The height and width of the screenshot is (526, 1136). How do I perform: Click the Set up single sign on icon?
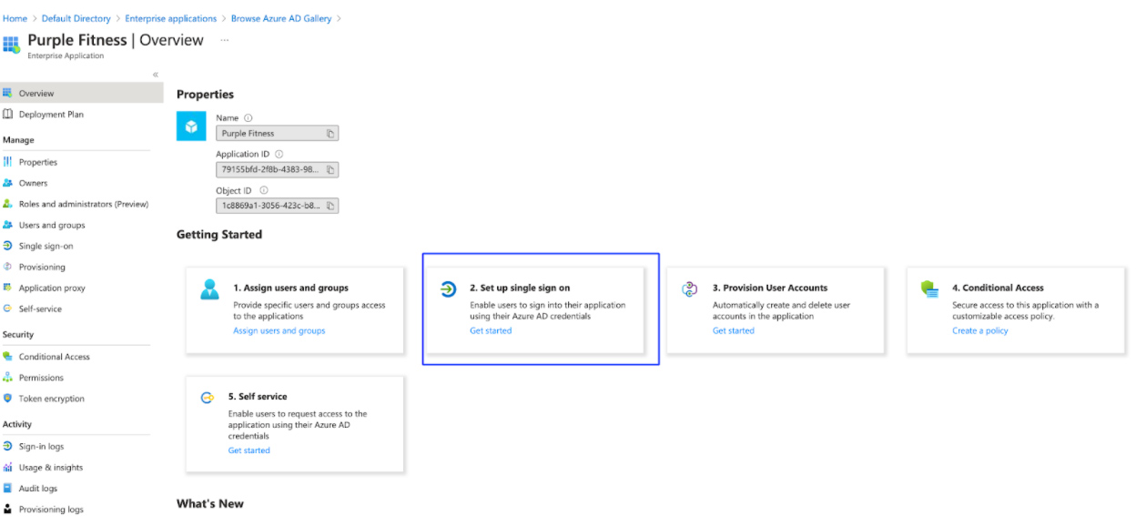[x=448, y=289]
